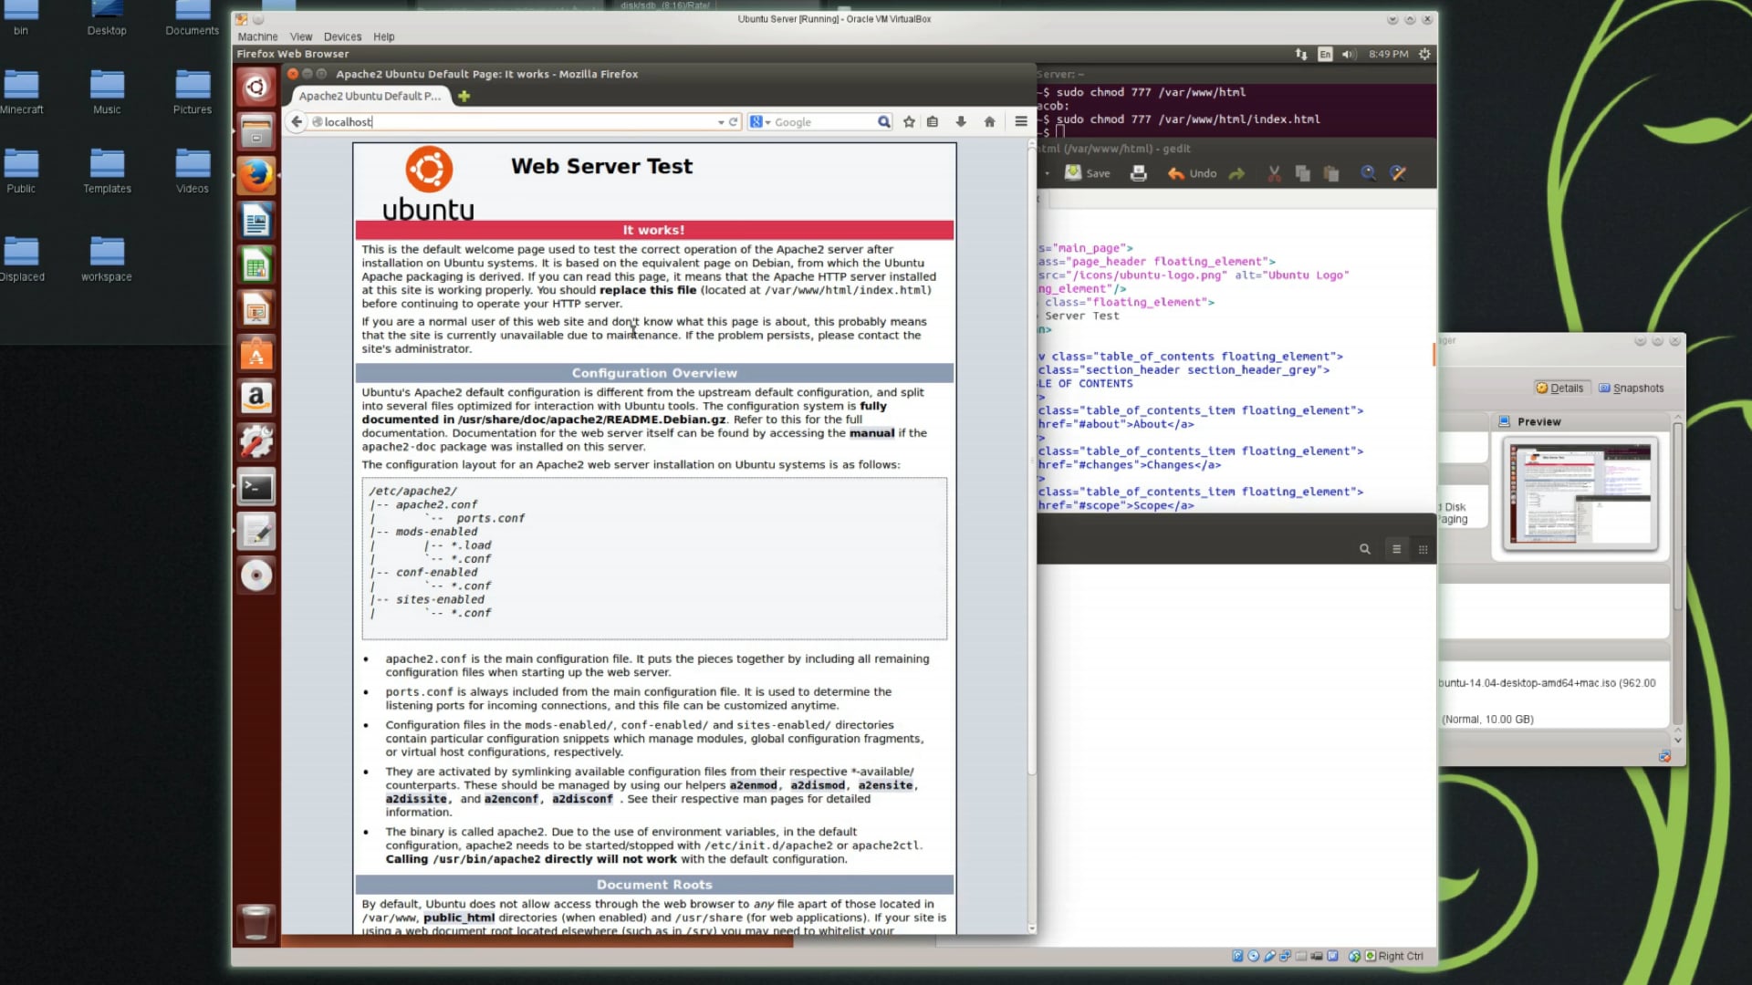1752x985 pixels.
Task: Open network indicator in Ubuntu panel
Action: click(x=1301, y=54)
